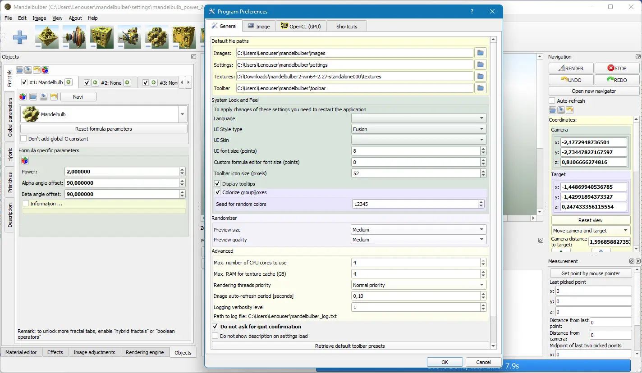The image size is (642, 373).
Task: Click the RENDER button
Action: click(571, 68)
